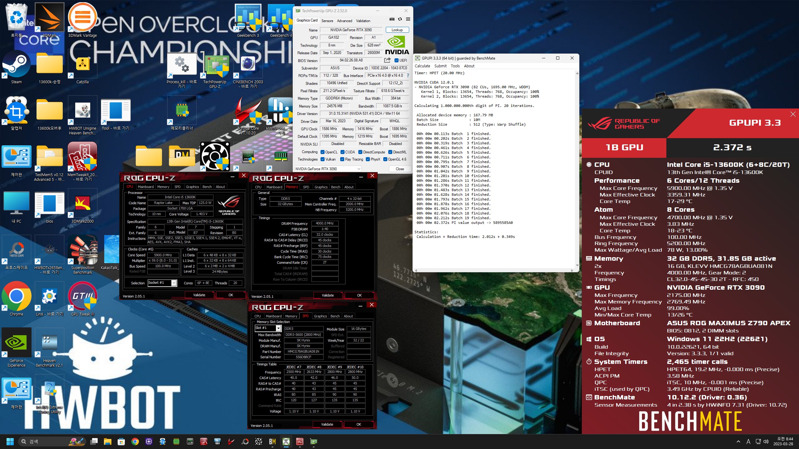Click the Close button in GPU-Z
Image resolution: width=799 pixels, height=449 pixels.
pyautogui.click(x=400, y=169)
